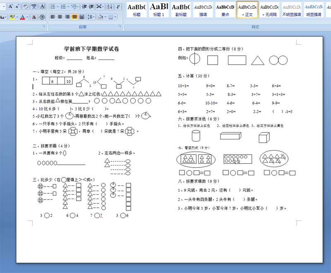Click the title 学前班下学期数学试卷
331x273 pixels.
click(91, 49)
